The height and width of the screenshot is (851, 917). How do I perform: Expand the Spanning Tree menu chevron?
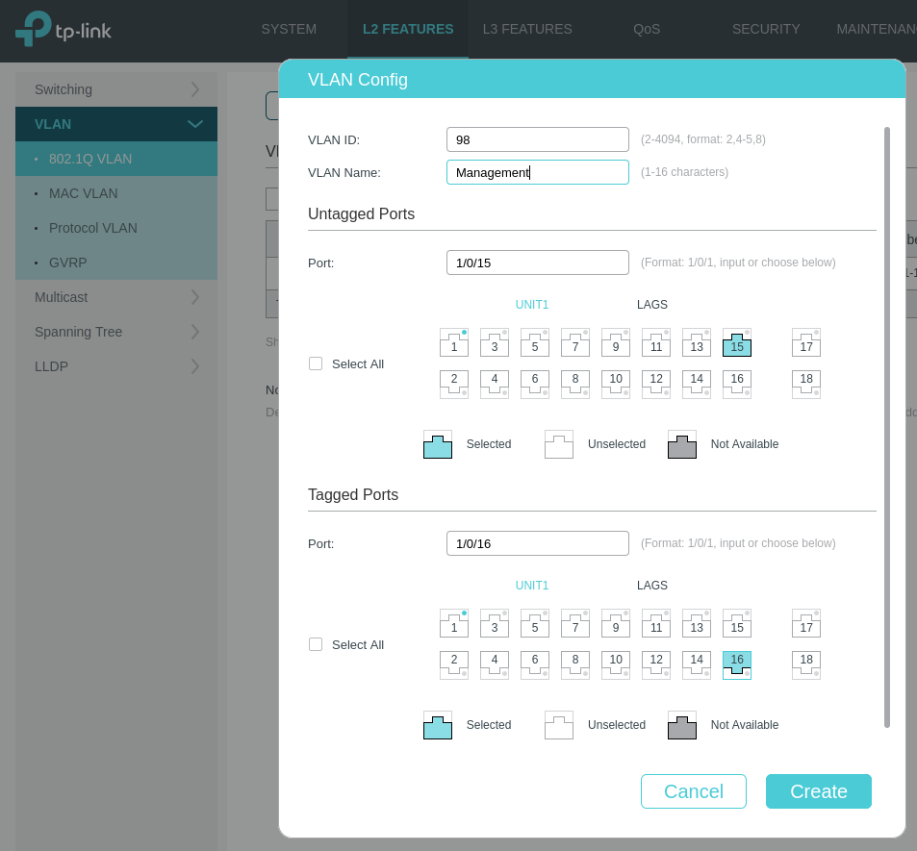coord(194,332)
